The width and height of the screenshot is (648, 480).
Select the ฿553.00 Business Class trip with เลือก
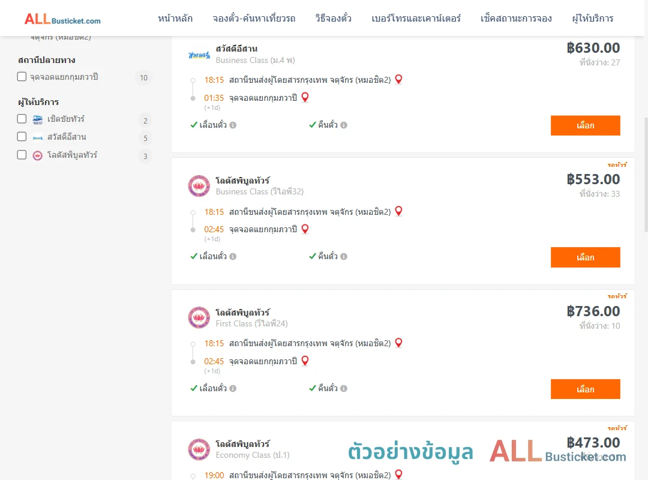[x=585, y=257]
